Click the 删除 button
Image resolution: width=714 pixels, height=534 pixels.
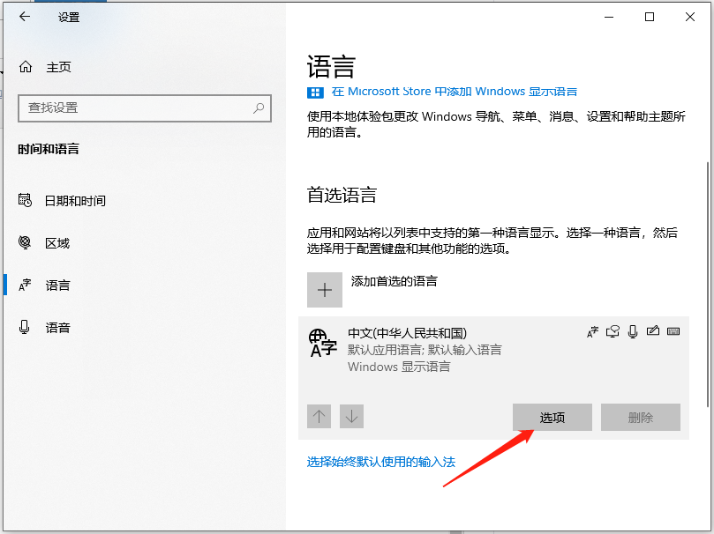click(x=641, y=417)
